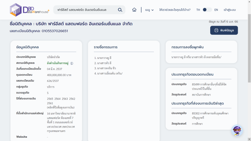The image size is (251, 141).
Task: Select the EN language label
Action: pos(216,10)
